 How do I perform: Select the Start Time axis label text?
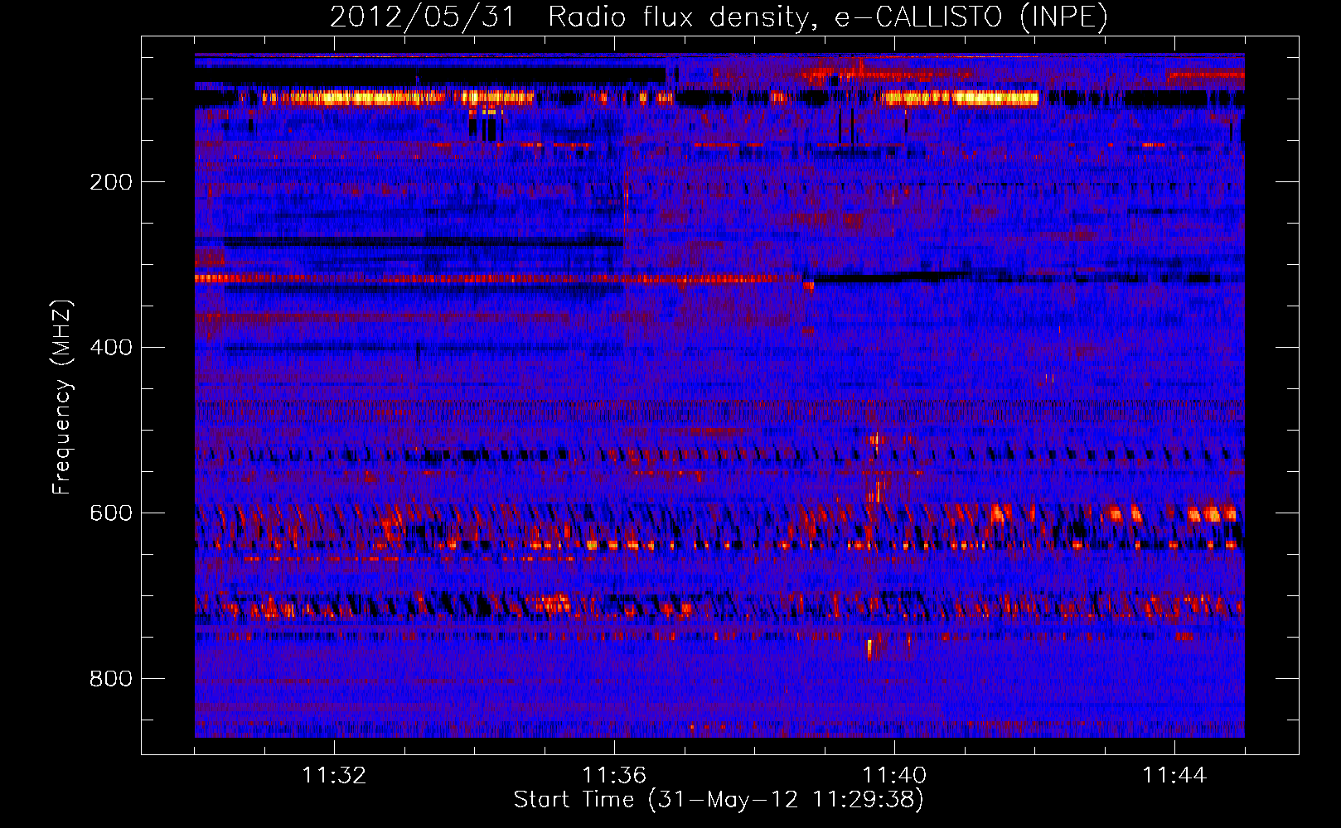click(x=719, y=800)
